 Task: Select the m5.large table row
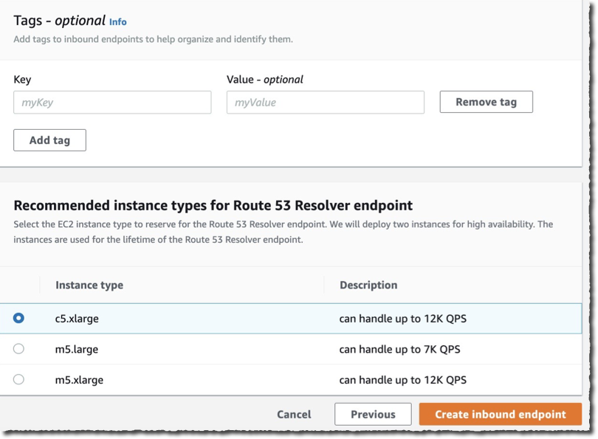[185, 348]
